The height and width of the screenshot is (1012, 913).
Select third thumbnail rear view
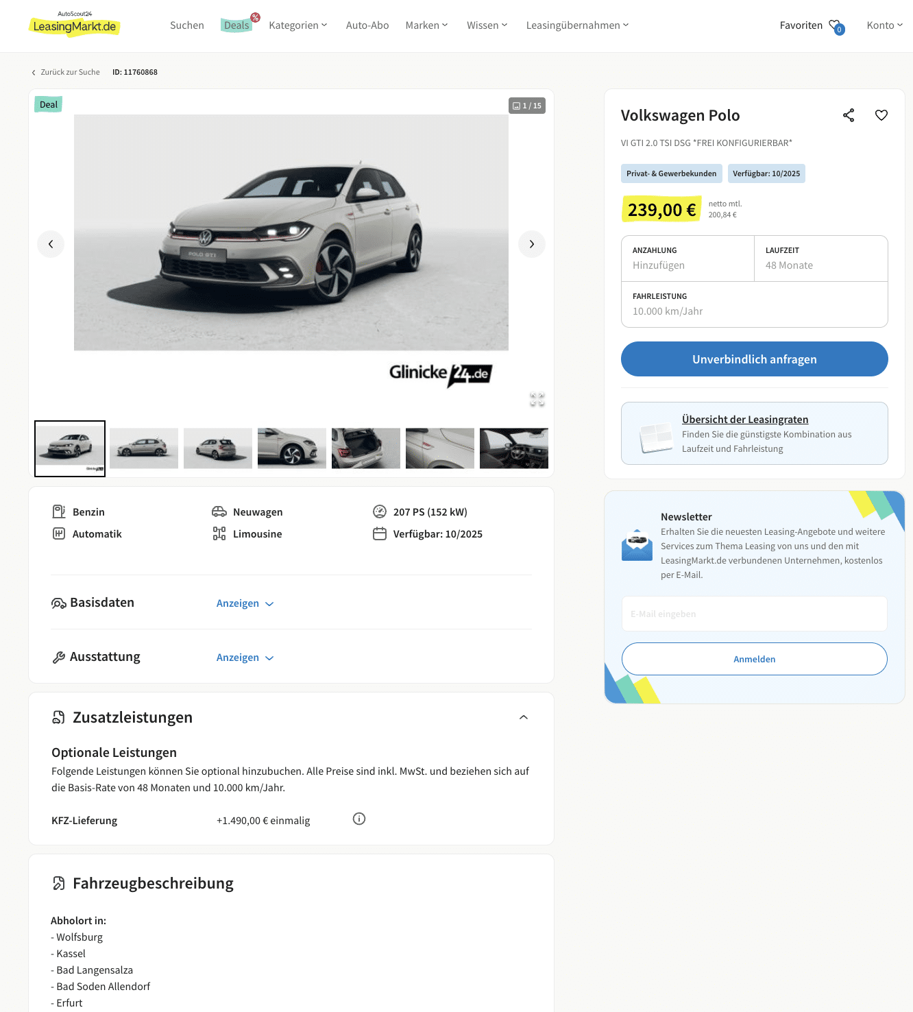pos(218,448)
